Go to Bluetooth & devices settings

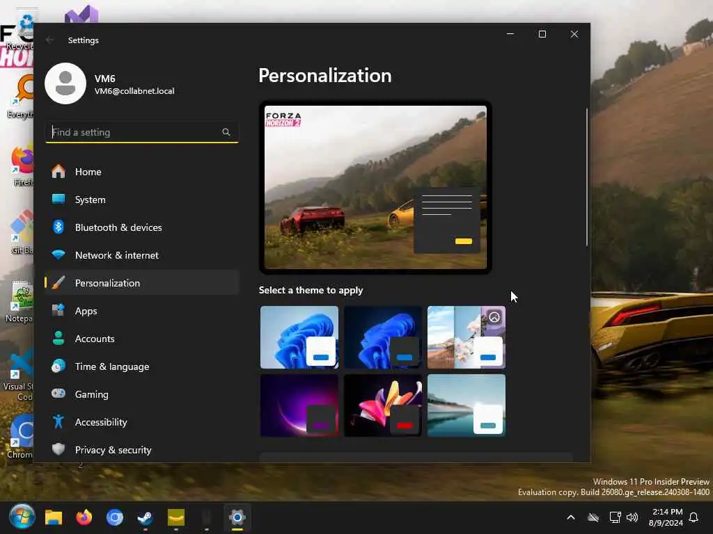[x=142, y=227]
